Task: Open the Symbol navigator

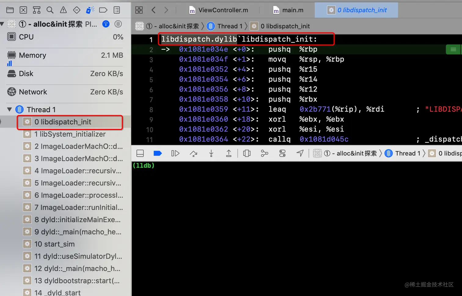Action: [37, 10]
